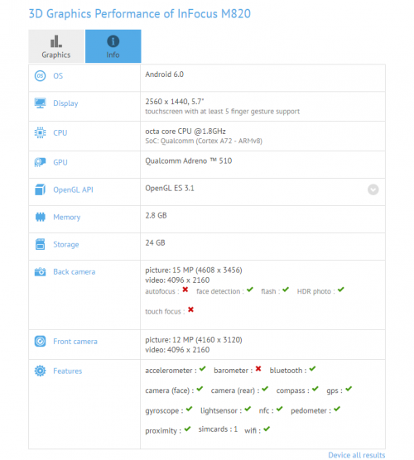The width and height of the screenshot is (414, 460).
Task: Click the GPU label
Action: 60,162
